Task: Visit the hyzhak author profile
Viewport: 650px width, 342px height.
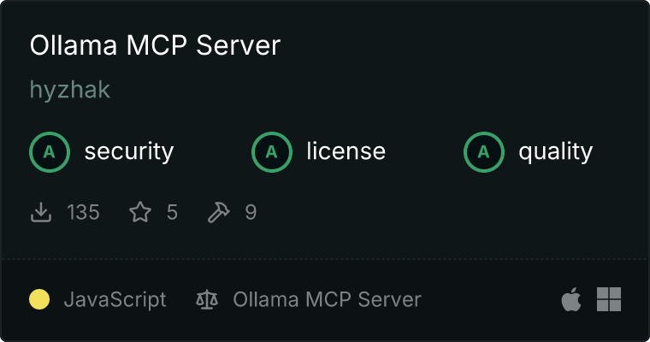Action: coord(70,90)
